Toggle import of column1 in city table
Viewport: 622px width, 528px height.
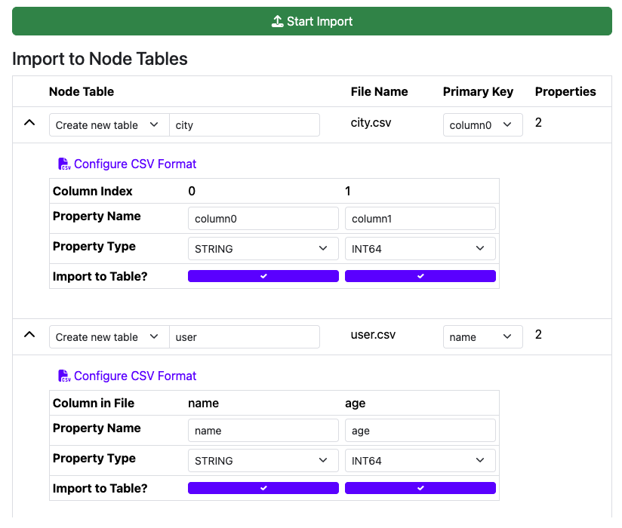[x=420, y=276]
